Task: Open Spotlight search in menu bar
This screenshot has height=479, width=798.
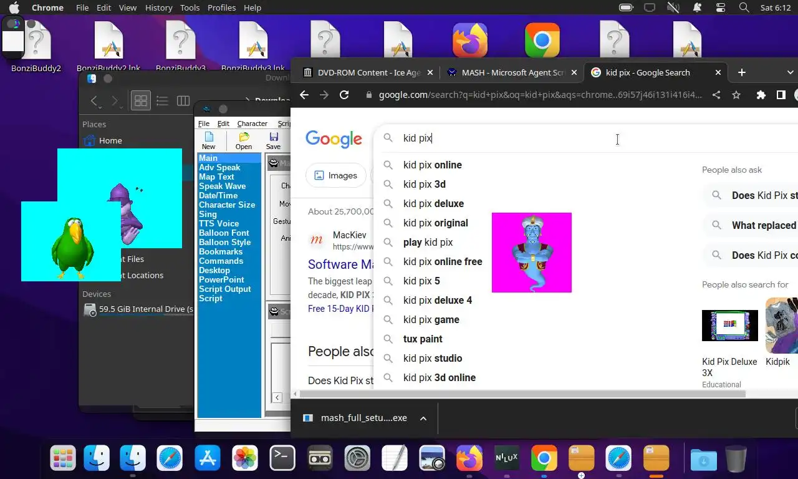Action: pos(744,7)
